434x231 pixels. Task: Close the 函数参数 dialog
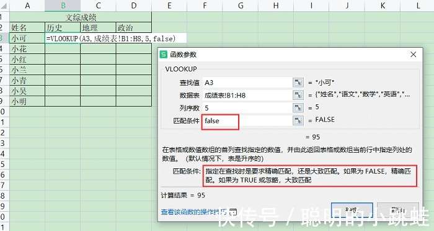tap(414, 55)
